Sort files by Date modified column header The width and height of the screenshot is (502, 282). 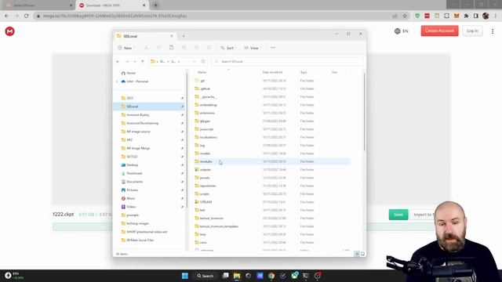pos(272,73)
